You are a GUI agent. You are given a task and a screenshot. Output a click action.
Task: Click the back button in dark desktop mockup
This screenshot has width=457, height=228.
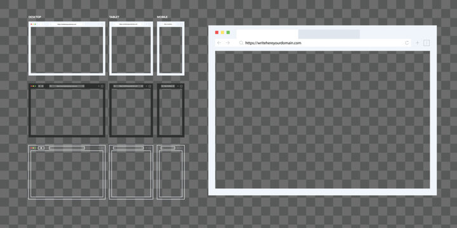tap(39, 86)
